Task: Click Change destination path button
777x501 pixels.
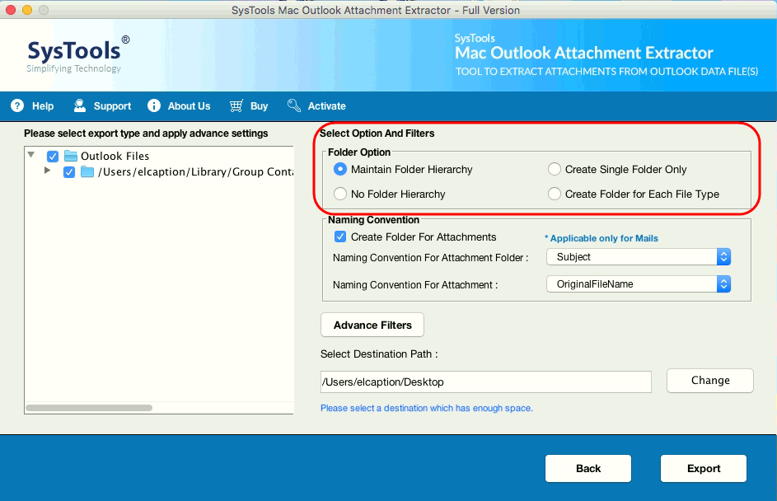Action: [x=710, y=381]
